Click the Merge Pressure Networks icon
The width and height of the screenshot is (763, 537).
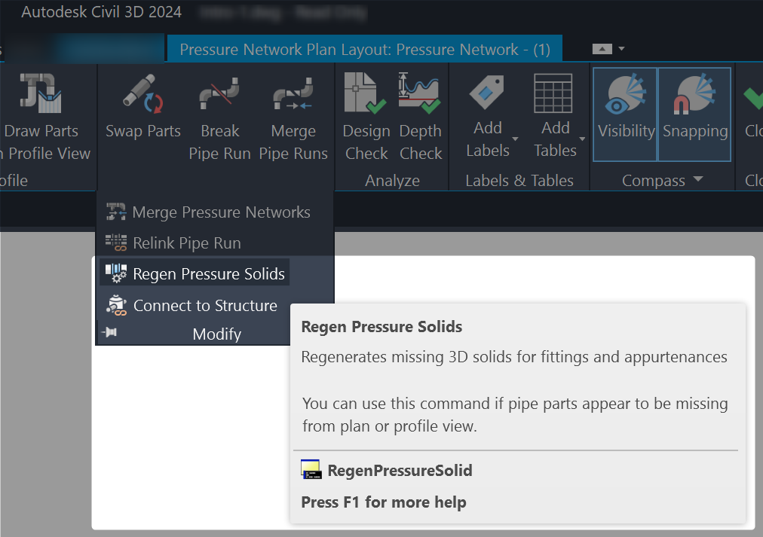pos(116,212)
